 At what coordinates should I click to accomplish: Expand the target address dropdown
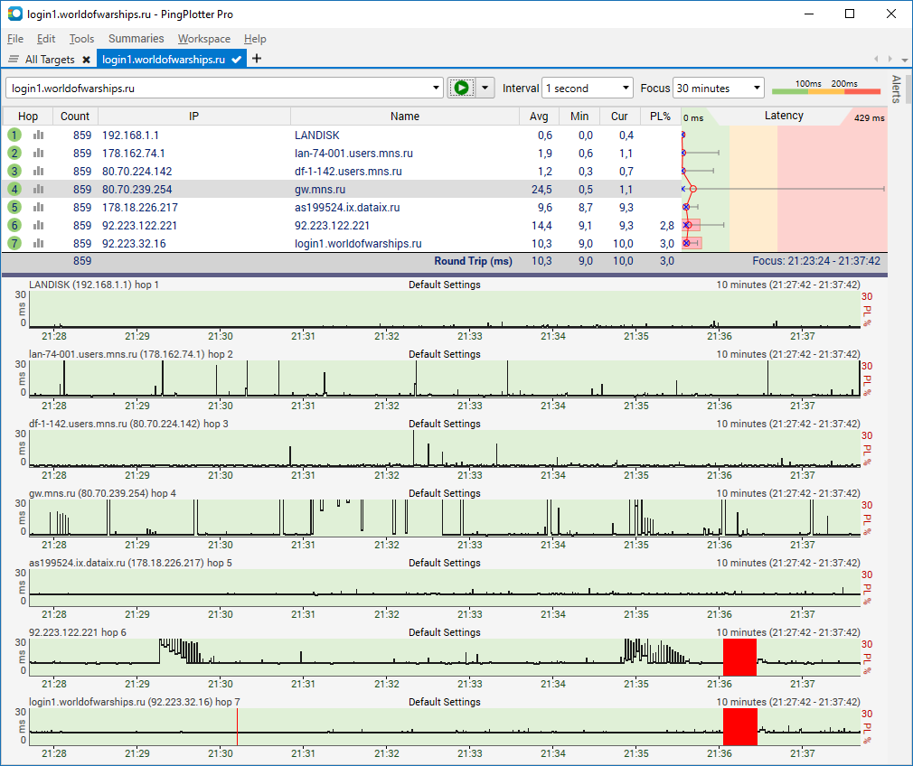pos(436,88)
